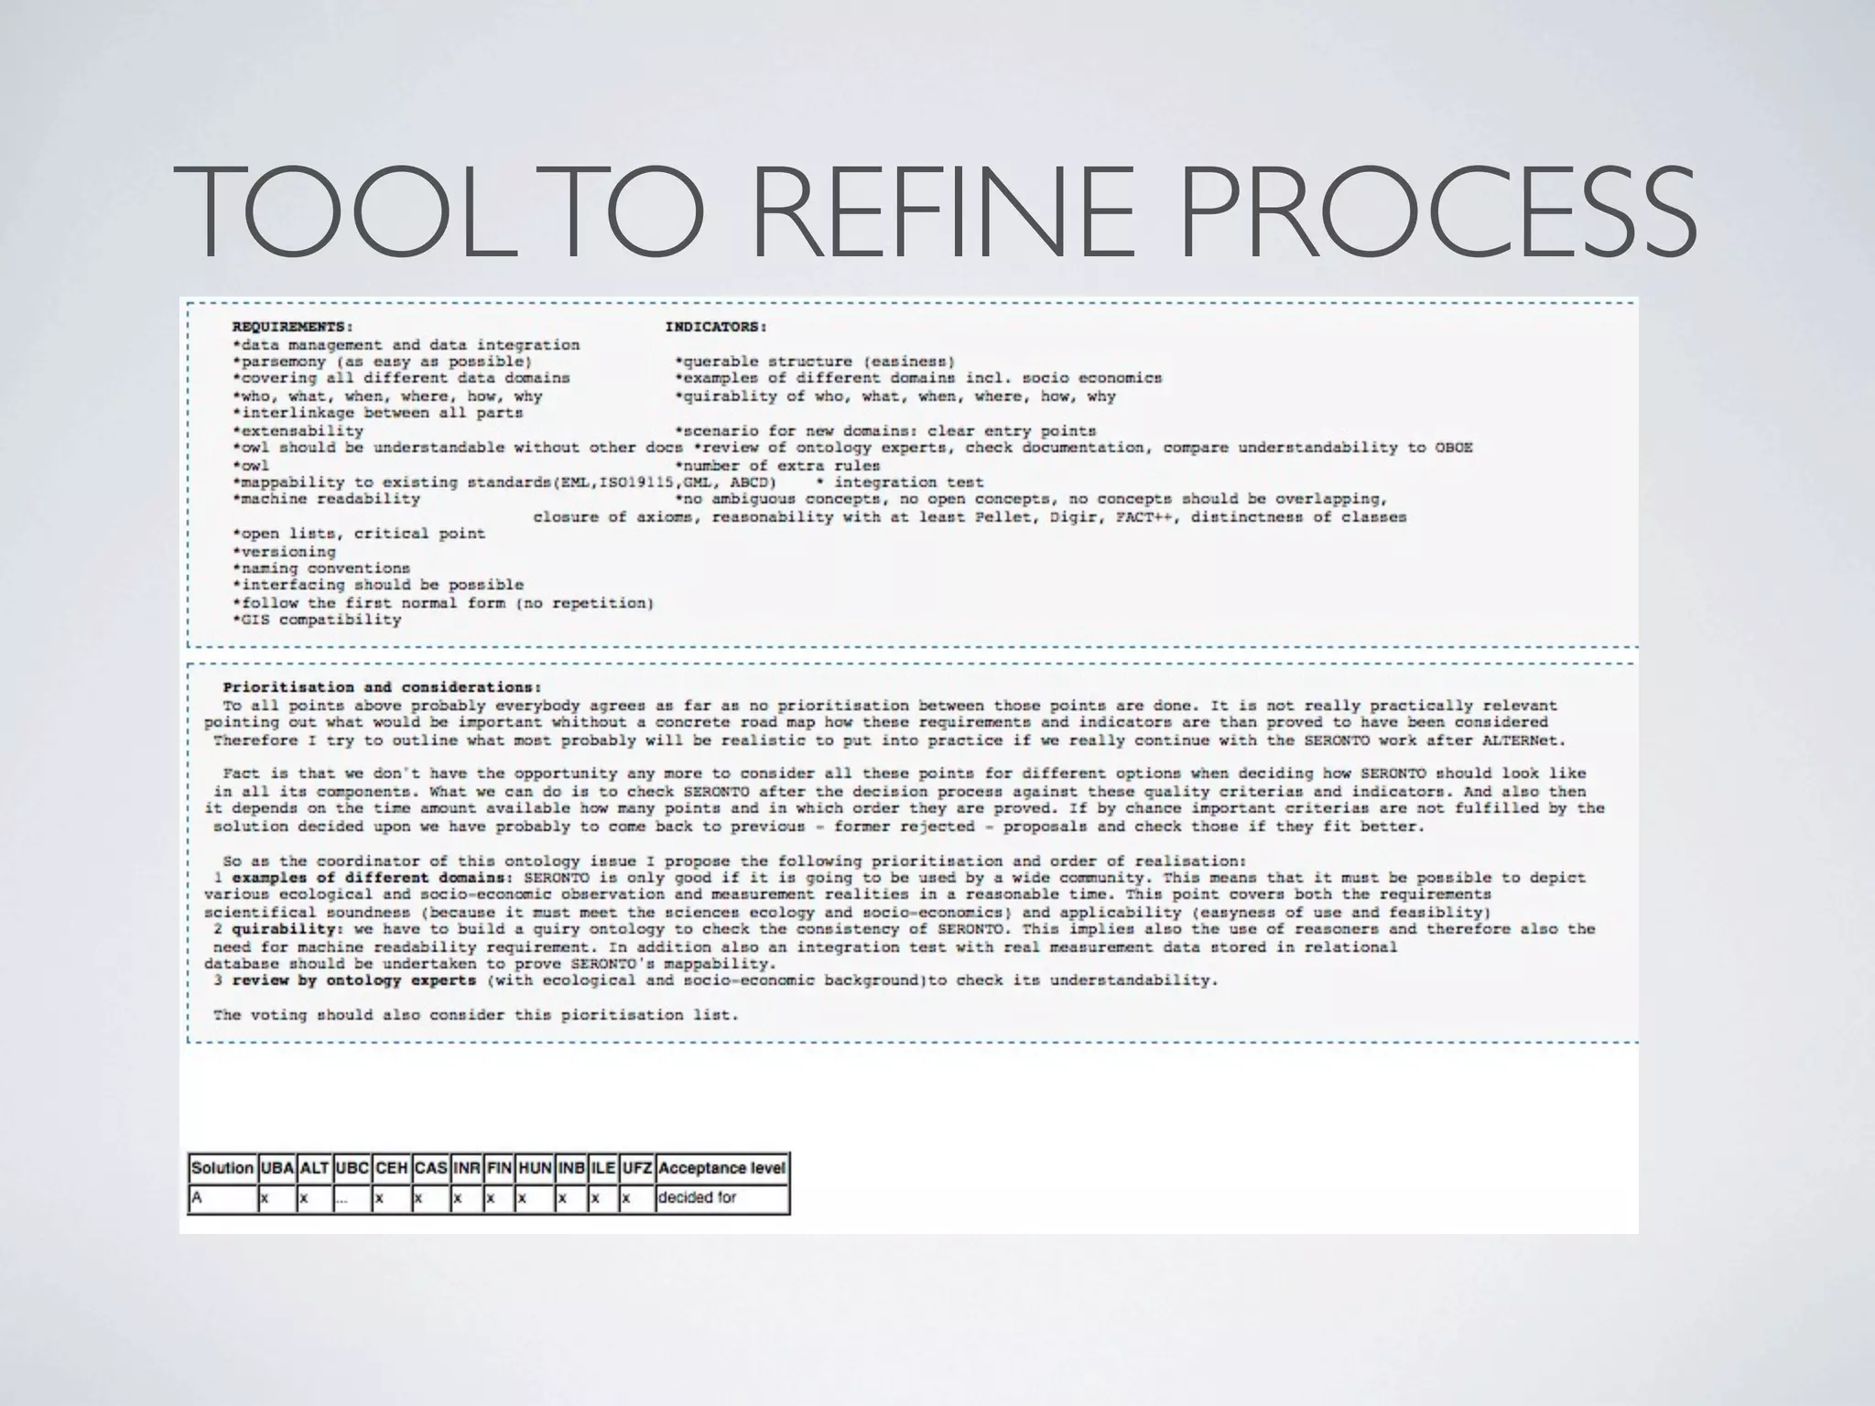Click 'The voting should also consider' sentence

[476, 1015]
